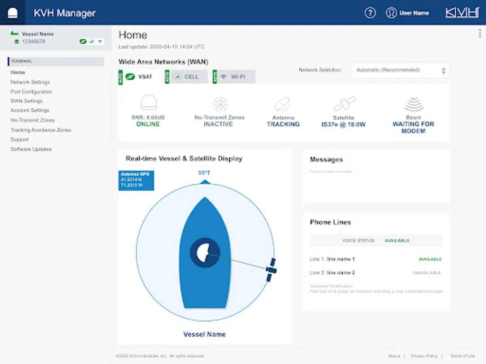
Task: Click the About footer link
Action: pyautogui.click(x=394, y=356)
